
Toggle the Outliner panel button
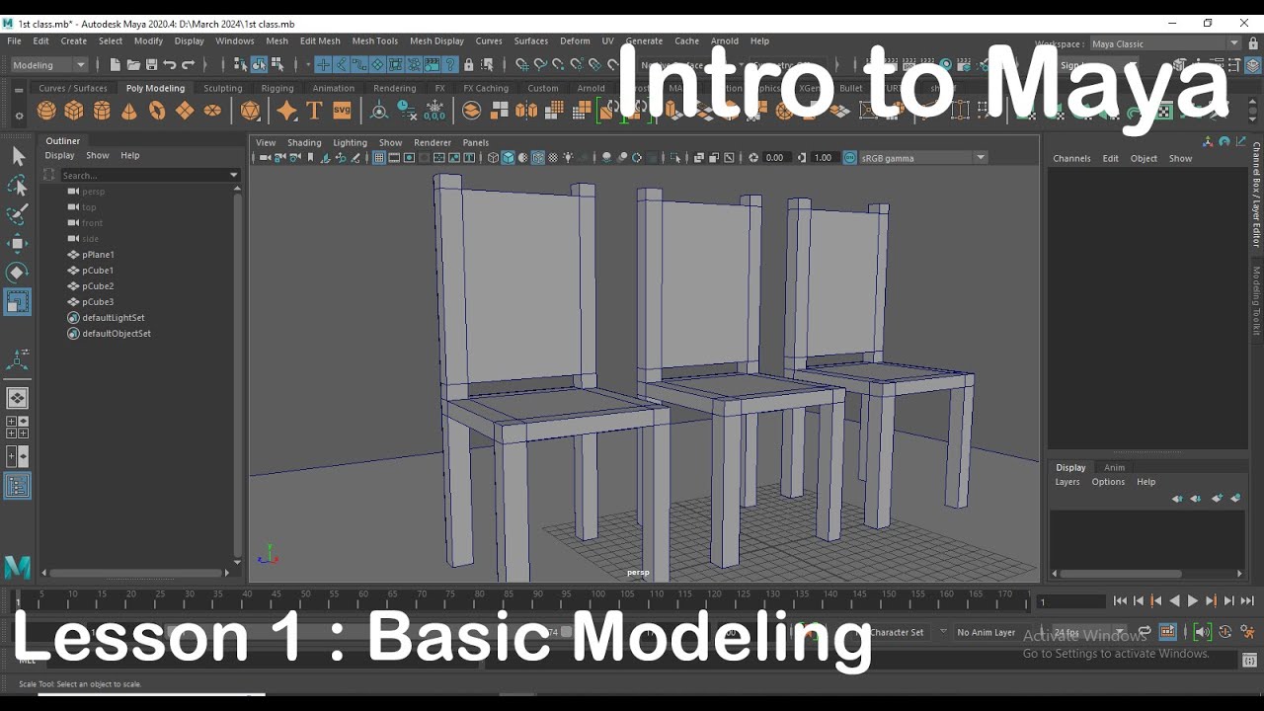coord(18,486)
